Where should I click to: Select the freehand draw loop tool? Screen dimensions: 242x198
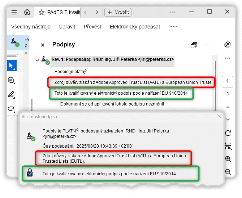coord(12,109)
